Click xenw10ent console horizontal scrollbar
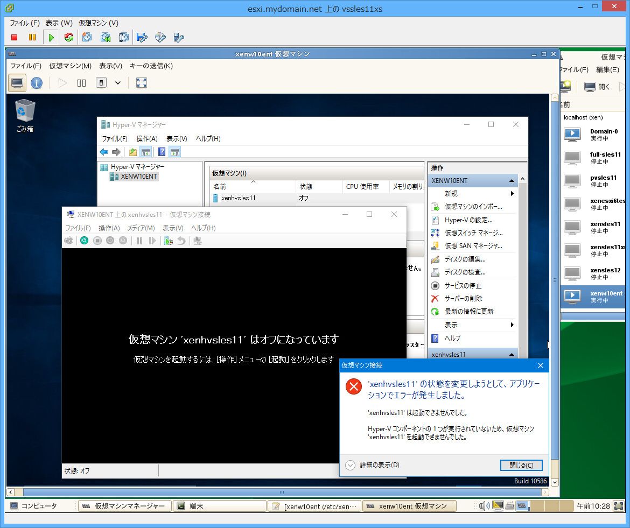Viewport: 630px width, 528px height. [x=282, y=492]
